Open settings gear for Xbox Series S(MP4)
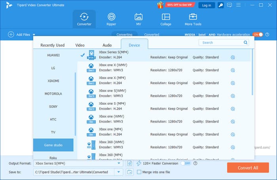Screen dimensions: 277x180 233,57
